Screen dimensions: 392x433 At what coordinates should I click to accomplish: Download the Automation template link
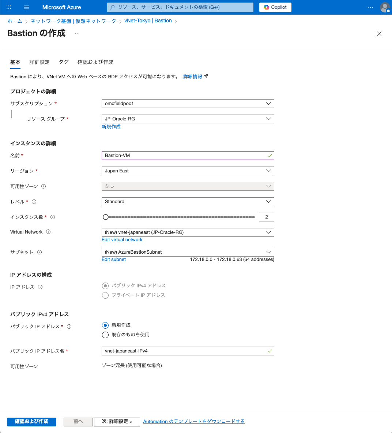coord(194,422)
